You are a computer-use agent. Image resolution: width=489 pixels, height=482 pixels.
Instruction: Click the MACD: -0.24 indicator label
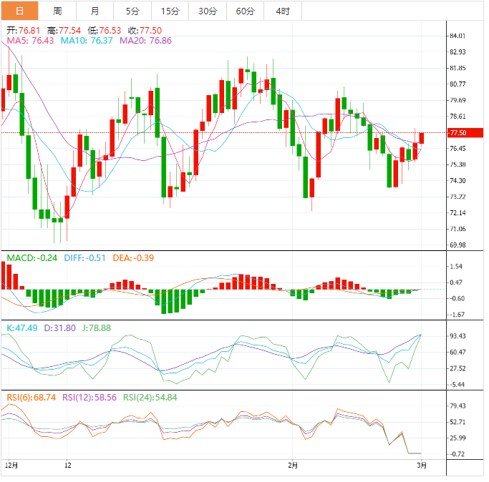(32, 257)
